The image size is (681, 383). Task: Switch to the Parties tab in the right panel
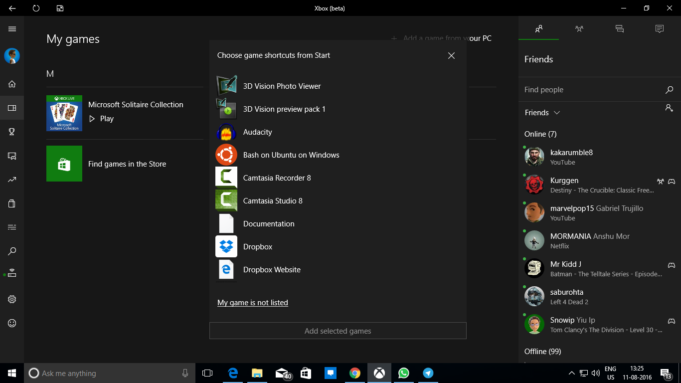pyautogui.click(x=579, y=29)
